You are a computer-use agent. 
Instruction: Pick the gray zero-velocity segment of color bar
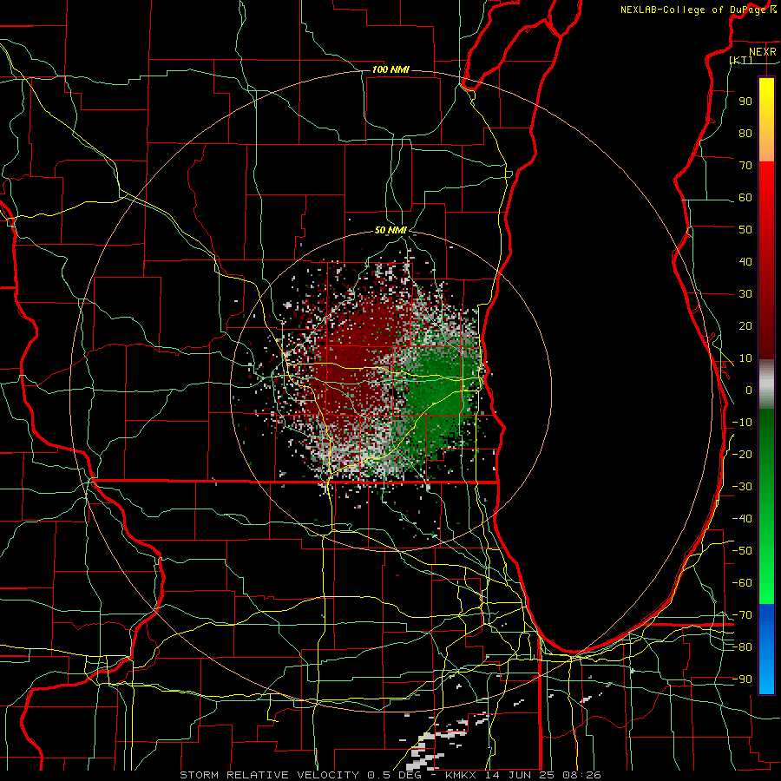pyautogui.click(x=766, y=384)
